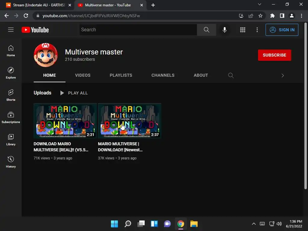Click the browser address bar URL

point(91,16)
